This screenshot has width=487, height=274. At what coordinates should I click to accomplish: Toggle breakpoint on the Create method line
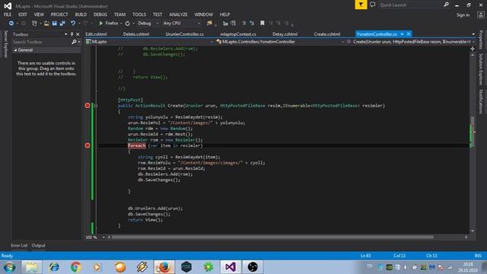point(88,106)
